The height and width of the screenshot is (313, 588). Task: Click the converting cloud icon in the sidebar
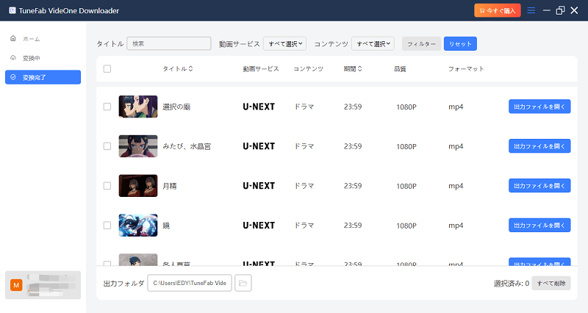click(13, 58)
